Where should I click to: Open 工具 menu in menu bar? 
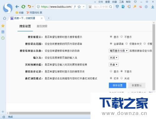121,2
